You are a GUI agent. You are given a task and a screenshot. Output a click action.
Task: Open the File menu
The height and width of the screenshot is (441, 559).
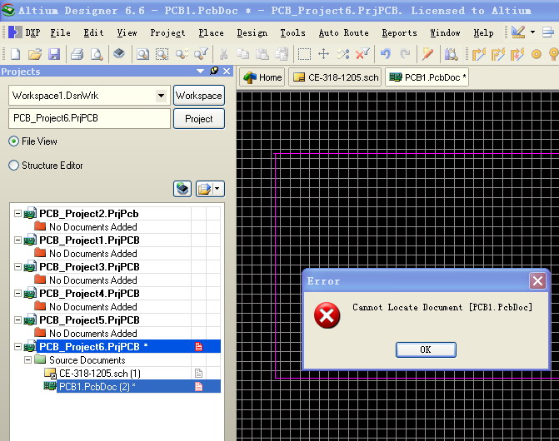[x=60, y=32]
